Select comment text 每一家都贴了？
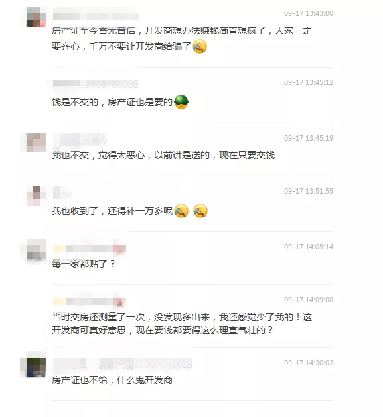This screenshot has height=417, width=383. [84, 264]
